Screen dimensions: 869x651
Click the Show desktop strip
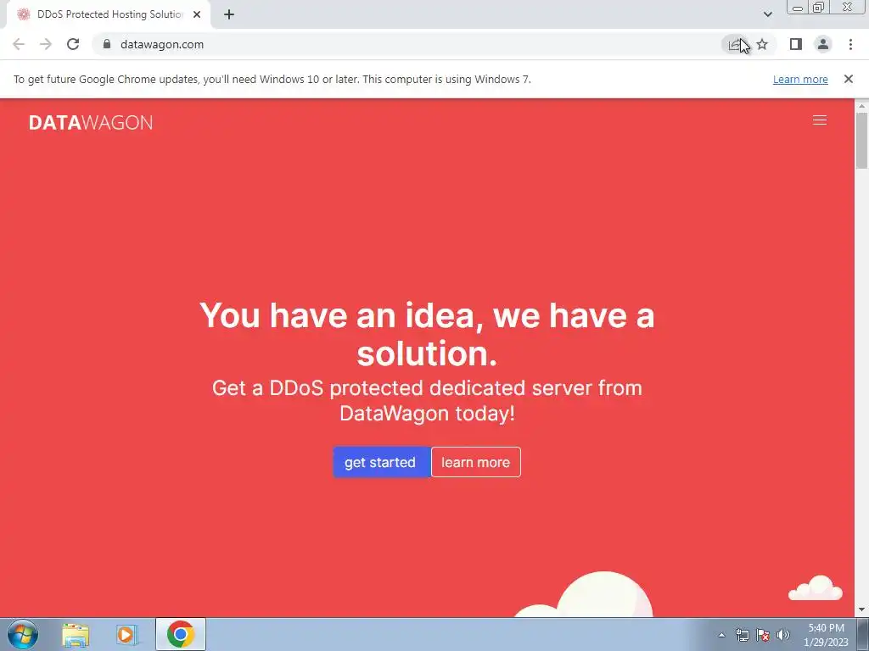[x=863, y=634]
